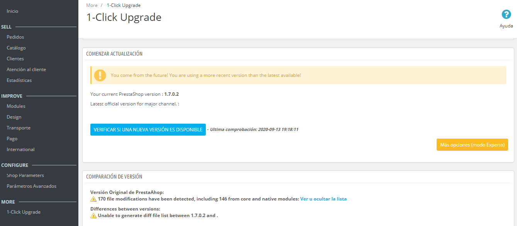The image size is (517, 226).
Task: Open the Ayuda help icon
Action: pos(506,14)
